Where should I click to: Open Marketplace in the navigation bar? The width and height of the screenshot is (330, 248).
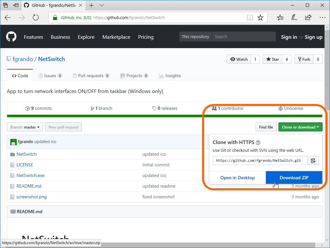(116, 37)
